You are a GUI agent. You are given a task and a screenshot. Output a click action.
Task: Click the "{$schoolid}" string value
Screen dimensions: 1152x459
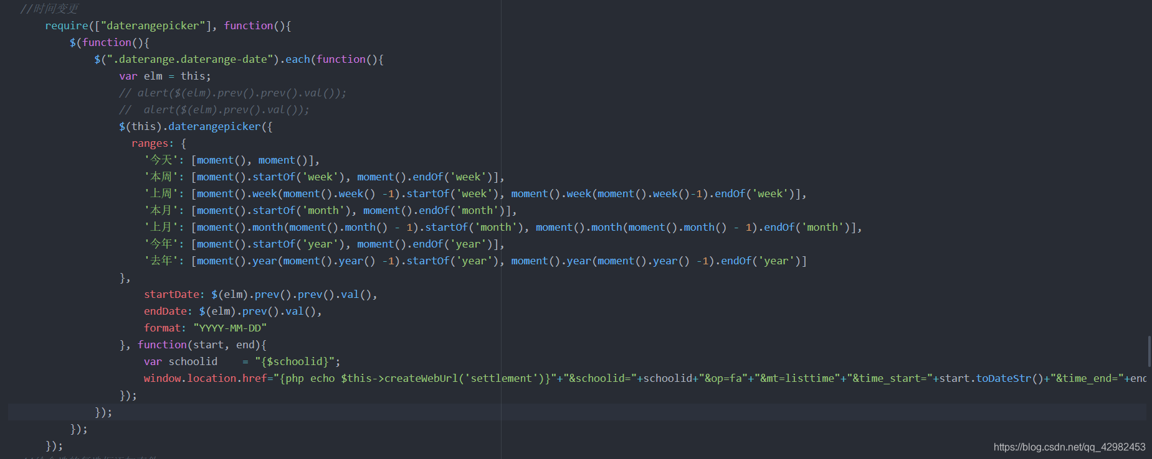coord(295,361)
